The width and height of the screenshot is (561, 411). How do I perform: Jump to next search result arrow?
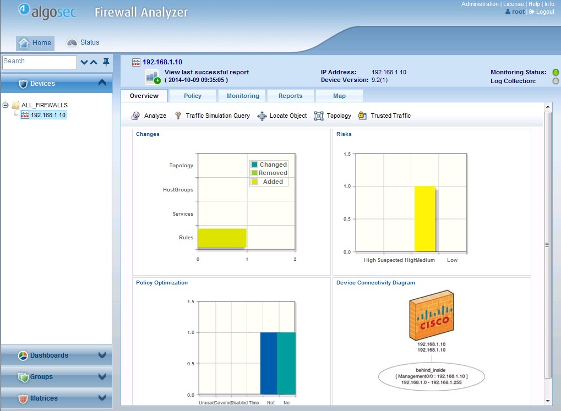(x=84, y=62)
